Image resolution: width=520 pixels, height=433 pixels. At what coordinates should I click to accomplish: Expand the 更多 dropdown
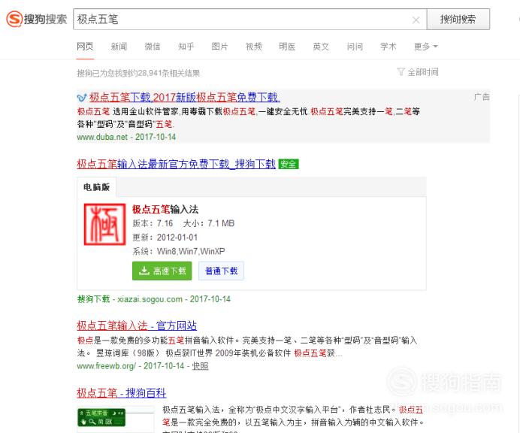(426, 47)
